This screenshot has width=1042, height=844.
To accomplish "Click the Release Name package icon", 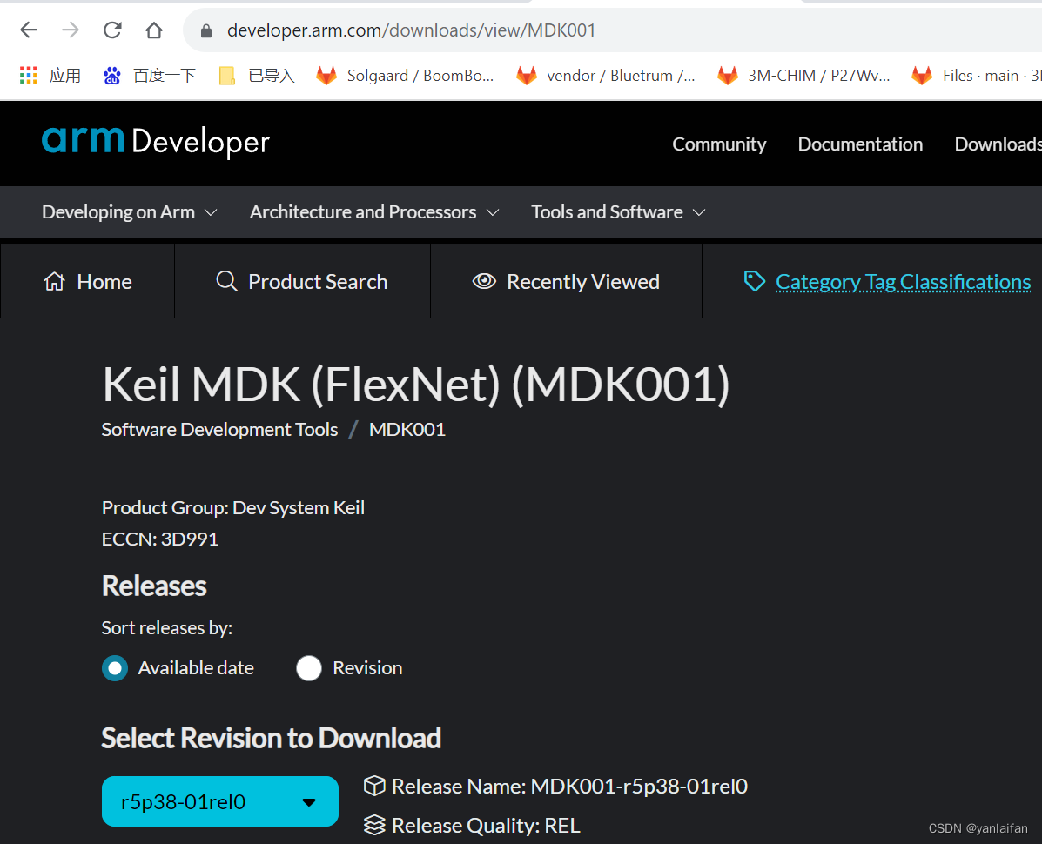I will [375, 786].
